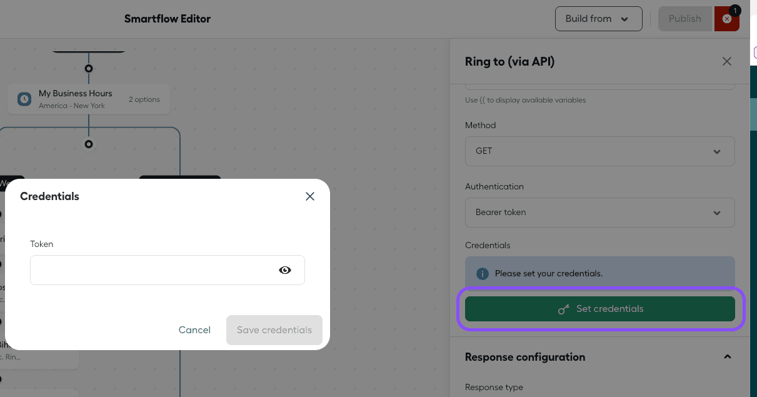This screenshot has width=757, height=397.
Task: Click the red error badge showing 1
Action: (x=734, y=11)
